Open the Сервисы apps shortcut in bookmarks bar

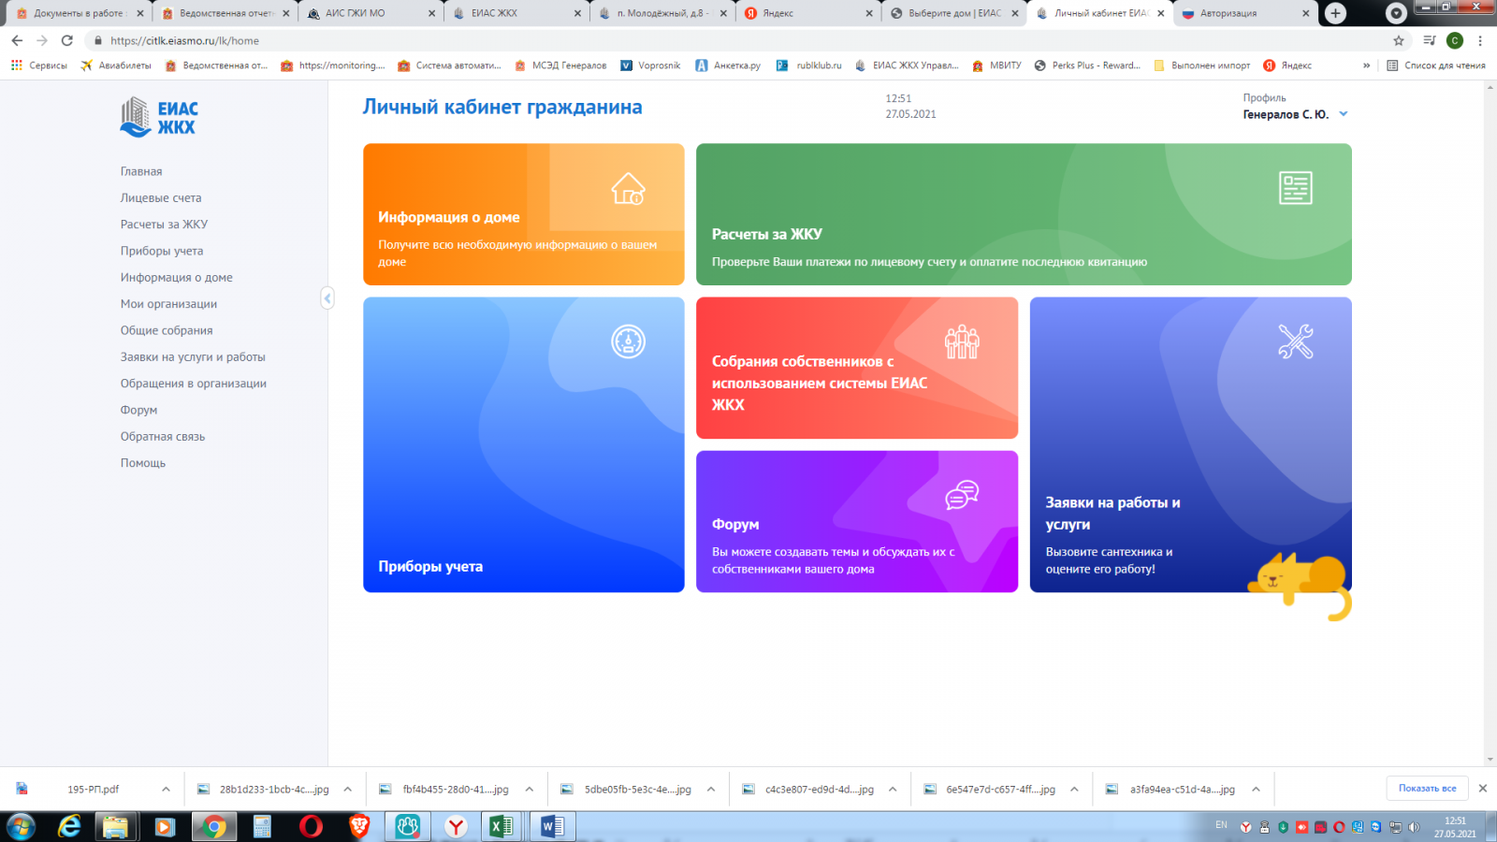tap(39, 65)
